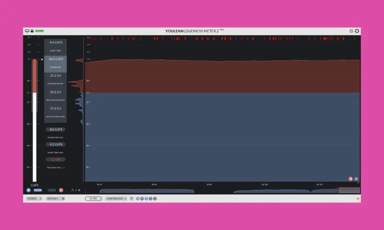This screenshot has width=384, height=230.
Task: Toggle the blue pill switch near LUFS
Action: (x=37, y=190)
